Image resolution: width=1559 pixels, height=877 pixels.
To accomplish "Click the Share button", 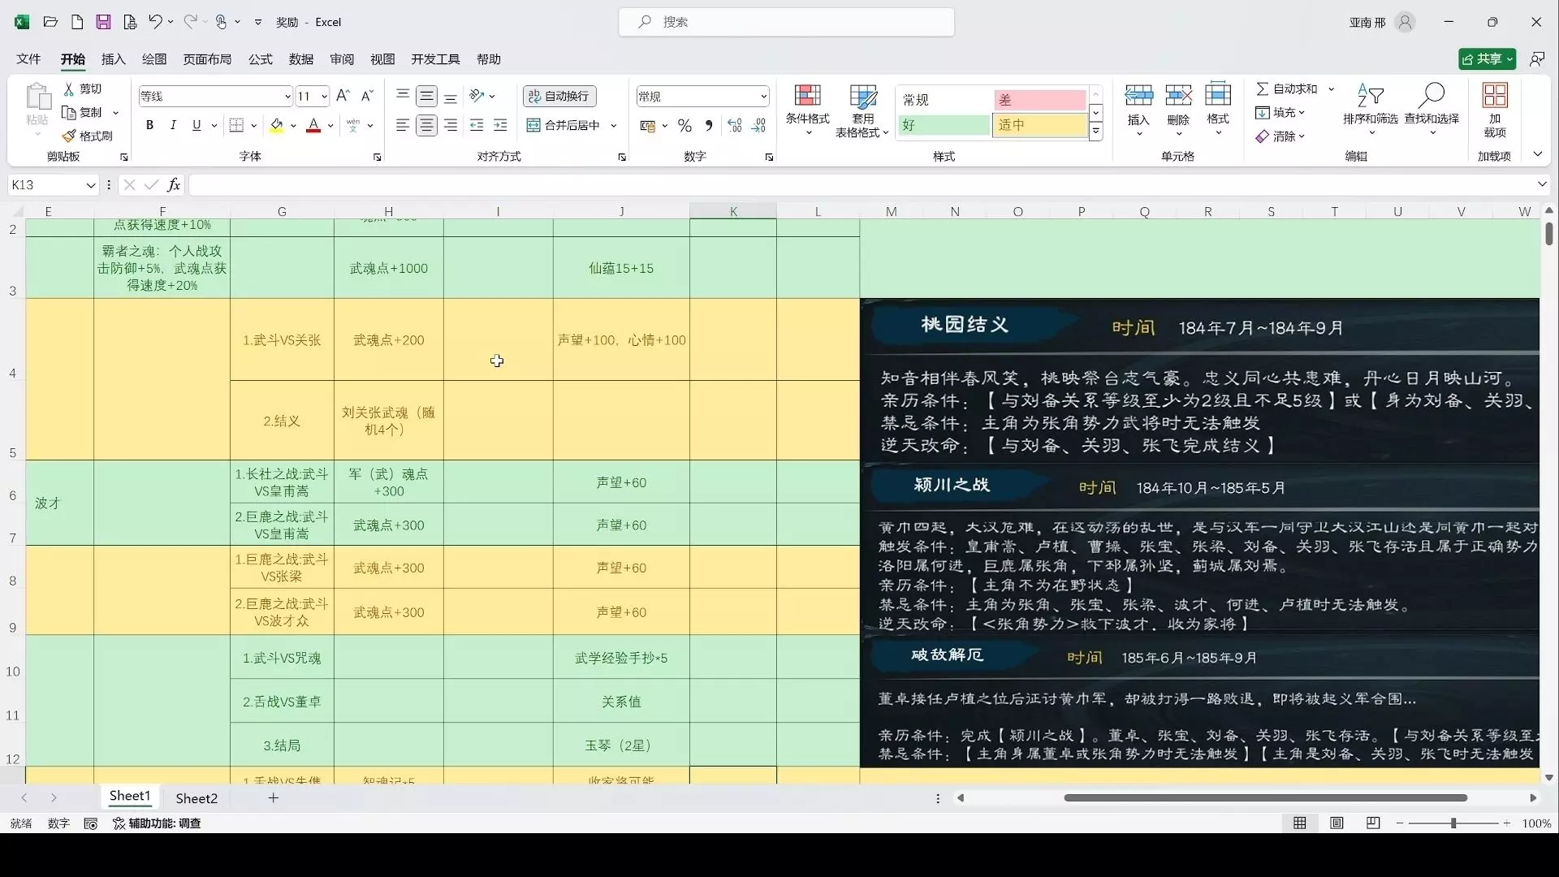I will [x=1483, y=59].
